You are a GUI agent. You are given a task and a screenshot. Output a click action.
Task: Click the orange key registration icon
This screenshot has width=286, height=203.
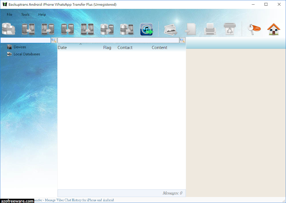click(254, 29)
